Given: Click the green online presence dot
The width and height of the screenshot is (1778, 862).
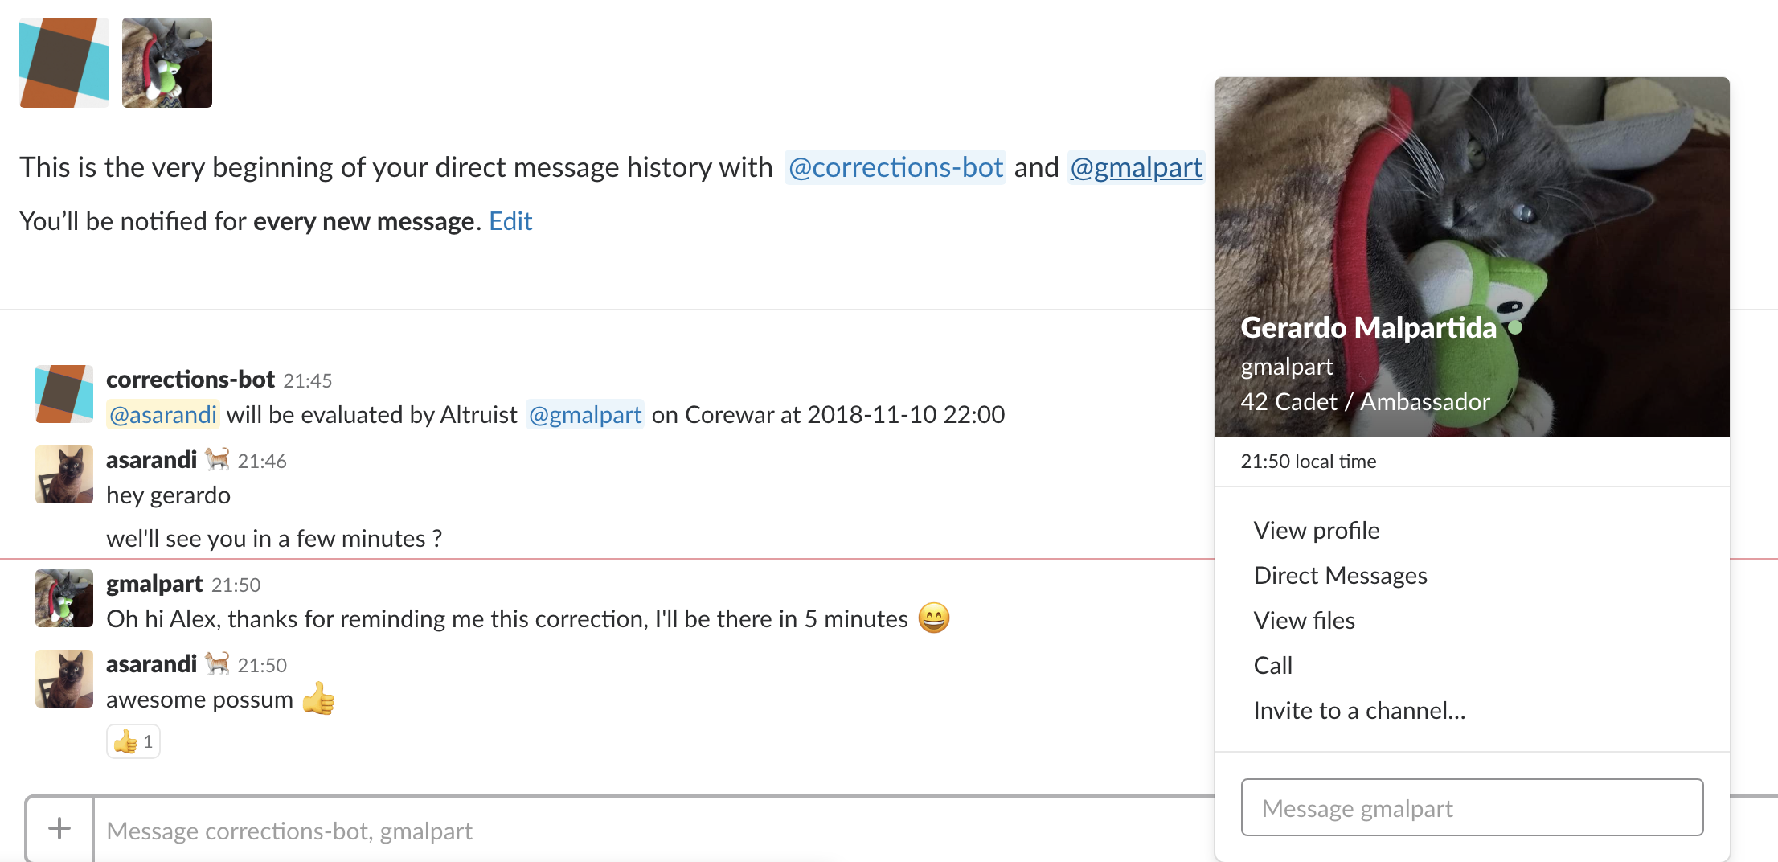Looking at the screenshot, I should (1515, 327).
